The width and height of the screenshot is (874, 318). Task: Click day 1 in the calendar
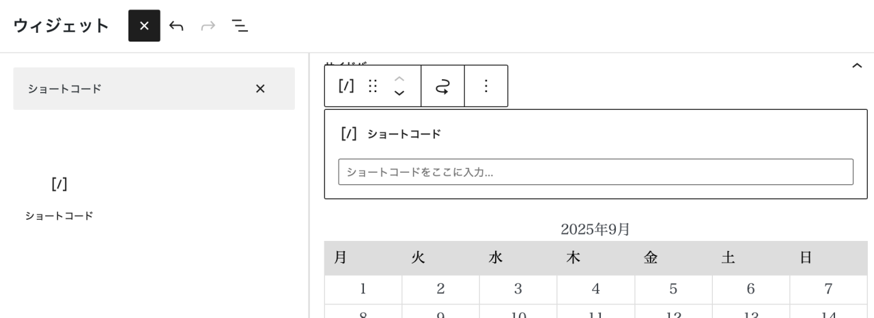[x=363, y=289]
